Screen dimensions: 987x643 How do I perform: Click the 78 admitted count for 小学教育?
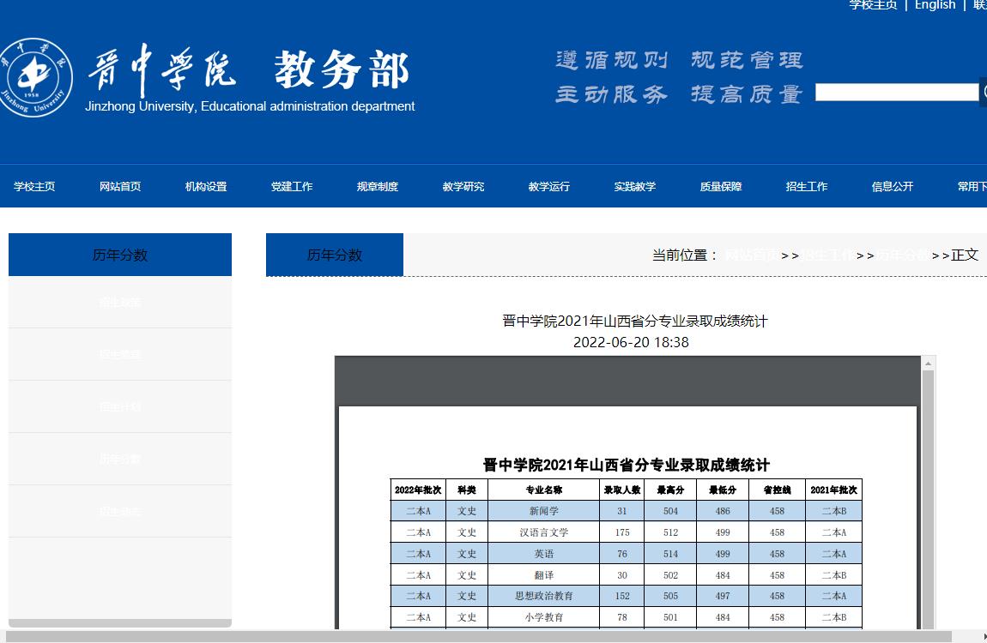622,617
